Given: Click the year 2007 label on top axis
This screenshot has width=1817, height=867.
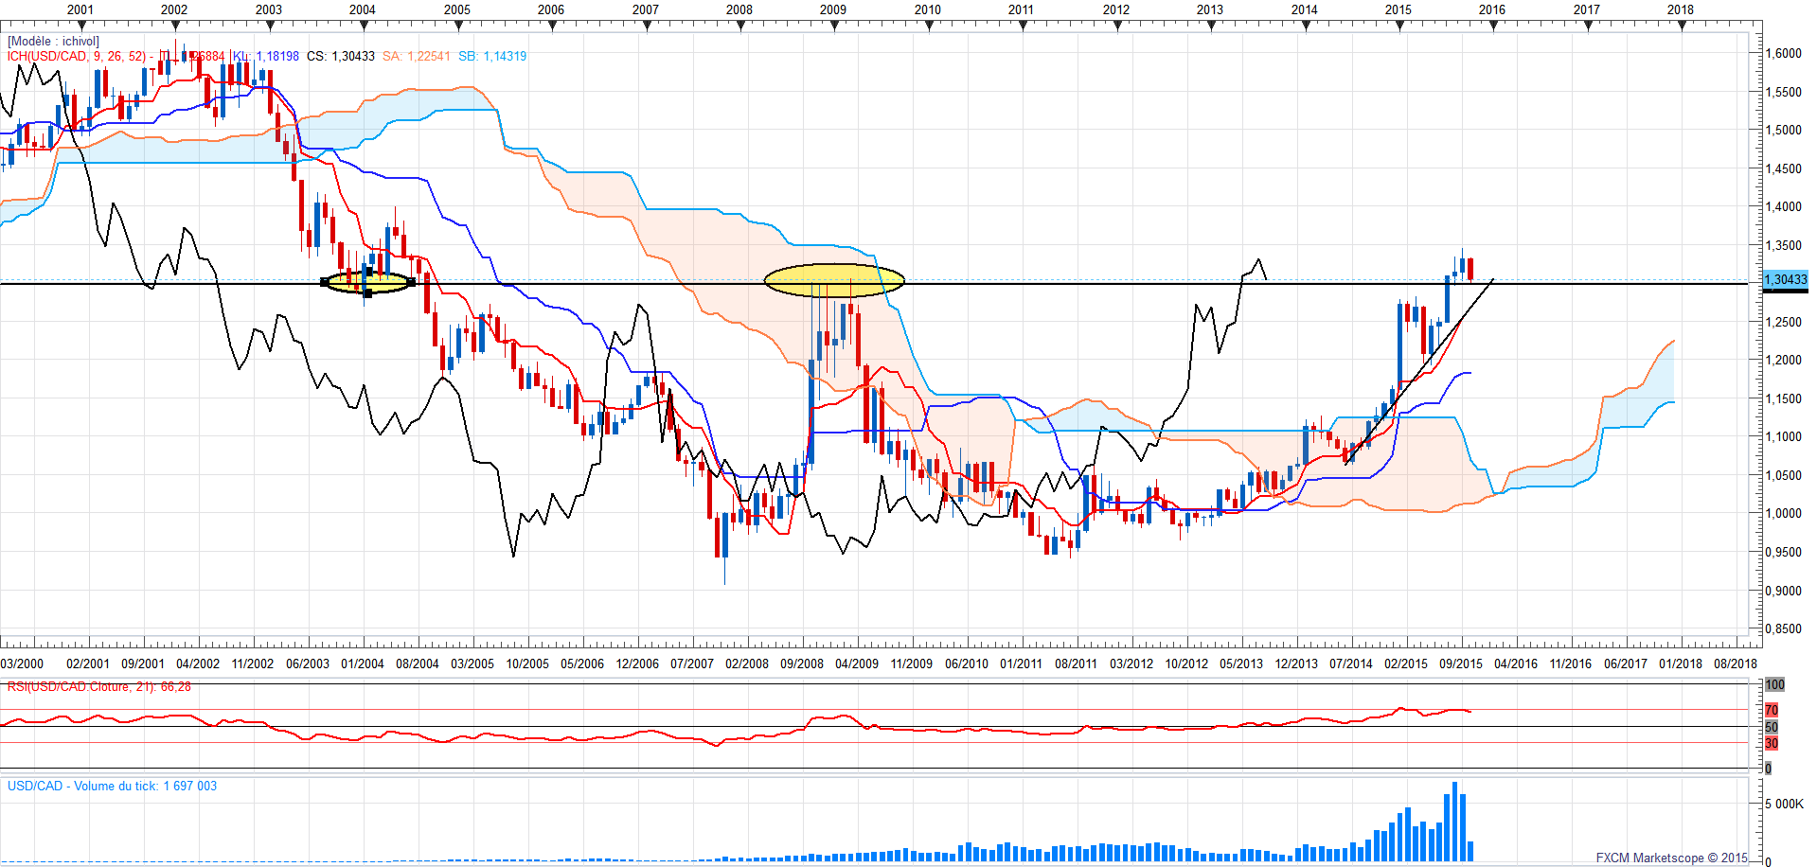Looking at the screenshot, I should (646, 9).
